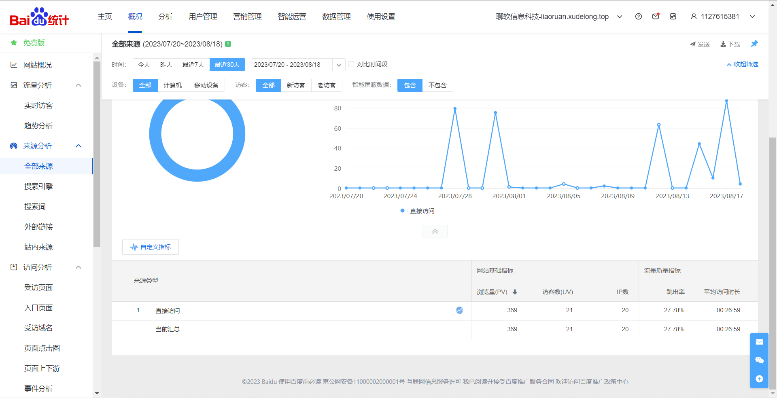This screenshot has width=777, height=398.
Task: Select 老访客 visitor filter
Action: [x=327, y=85]
